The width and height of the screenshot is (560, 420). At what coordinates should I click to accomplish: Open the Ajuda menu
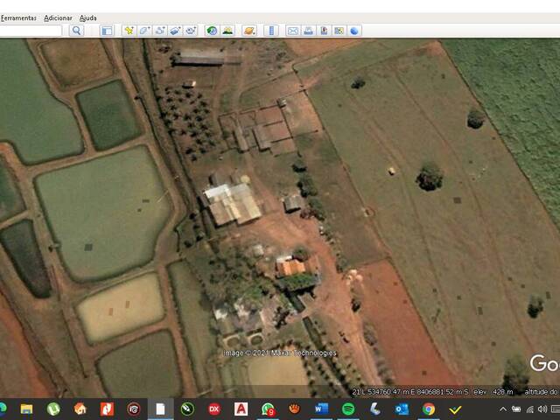(88, 17)
